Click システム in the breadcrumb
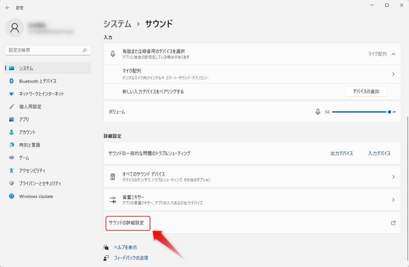The width and height of the screenshot is (409, 267). pyautogui.click(x=117, y=24)
